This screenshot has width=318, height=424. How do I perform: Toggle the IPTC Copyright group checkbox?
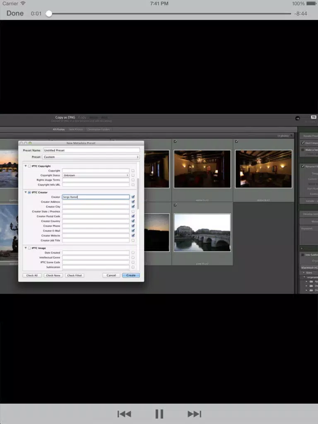tap(29, 166)
